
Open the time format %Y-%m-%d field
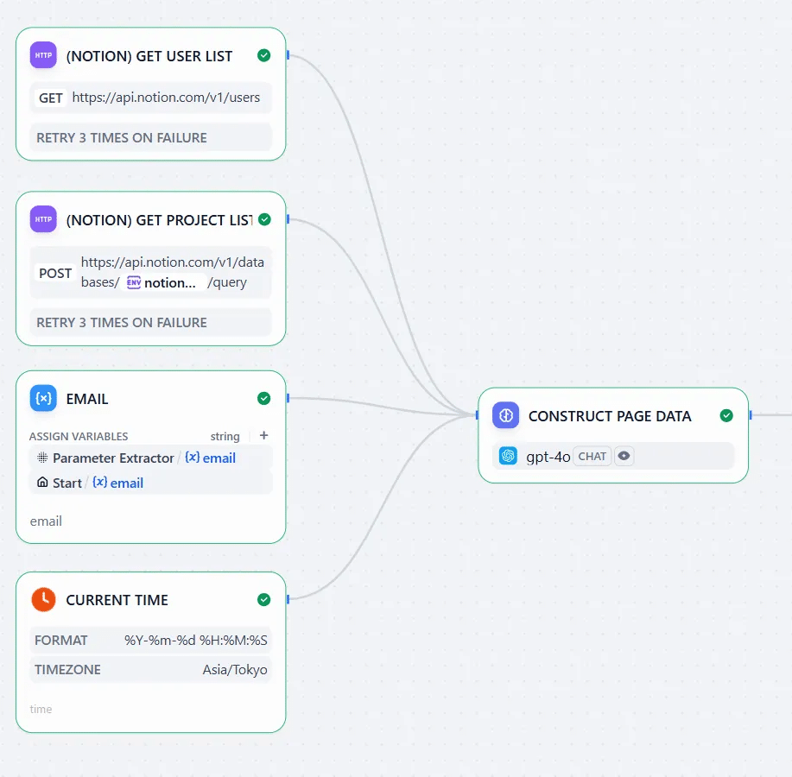pyautogui.click(x=196, y=641)
